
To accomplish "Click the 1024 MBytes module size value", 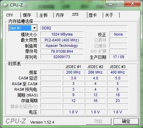I will coord(62,34).
